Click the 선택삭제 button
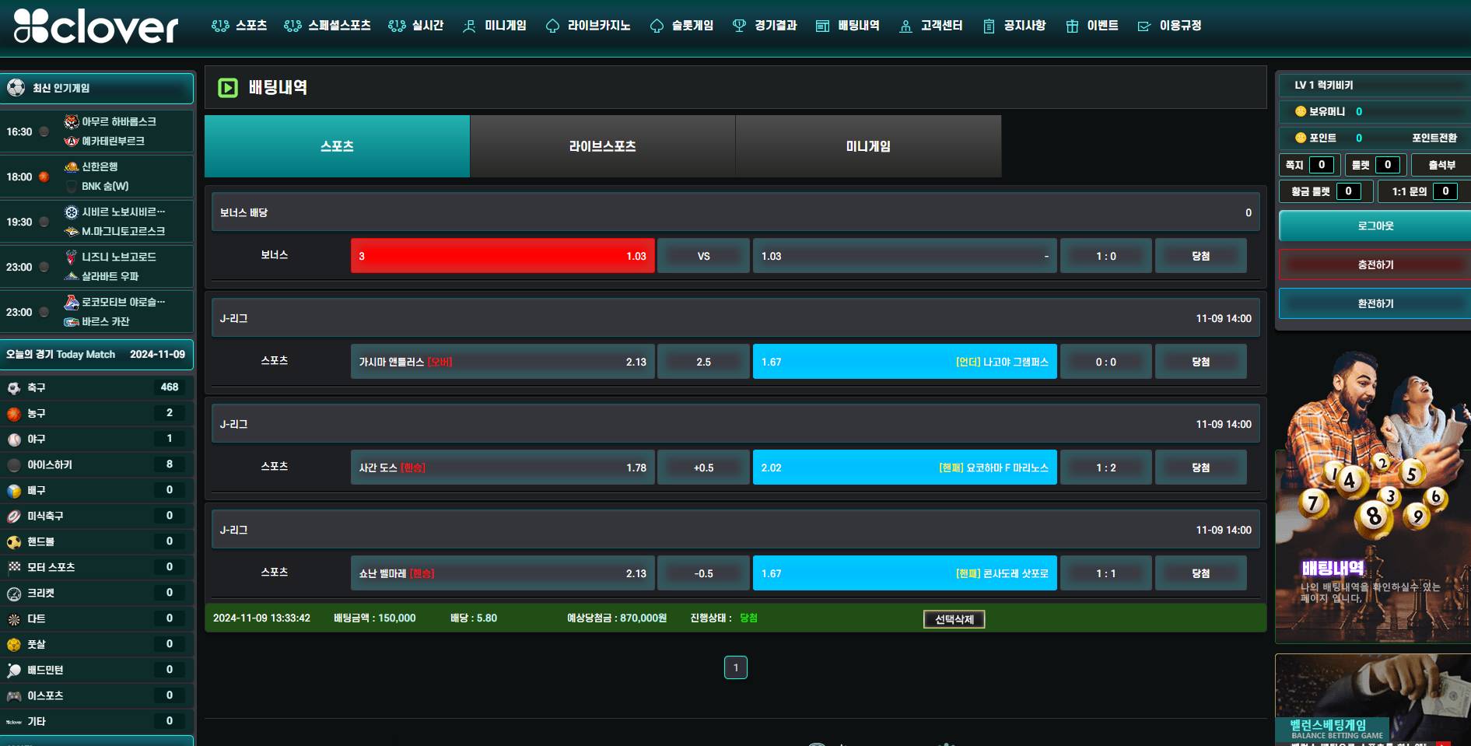Viewport: 1471px width, 746px height. click(x=954, y=619)
